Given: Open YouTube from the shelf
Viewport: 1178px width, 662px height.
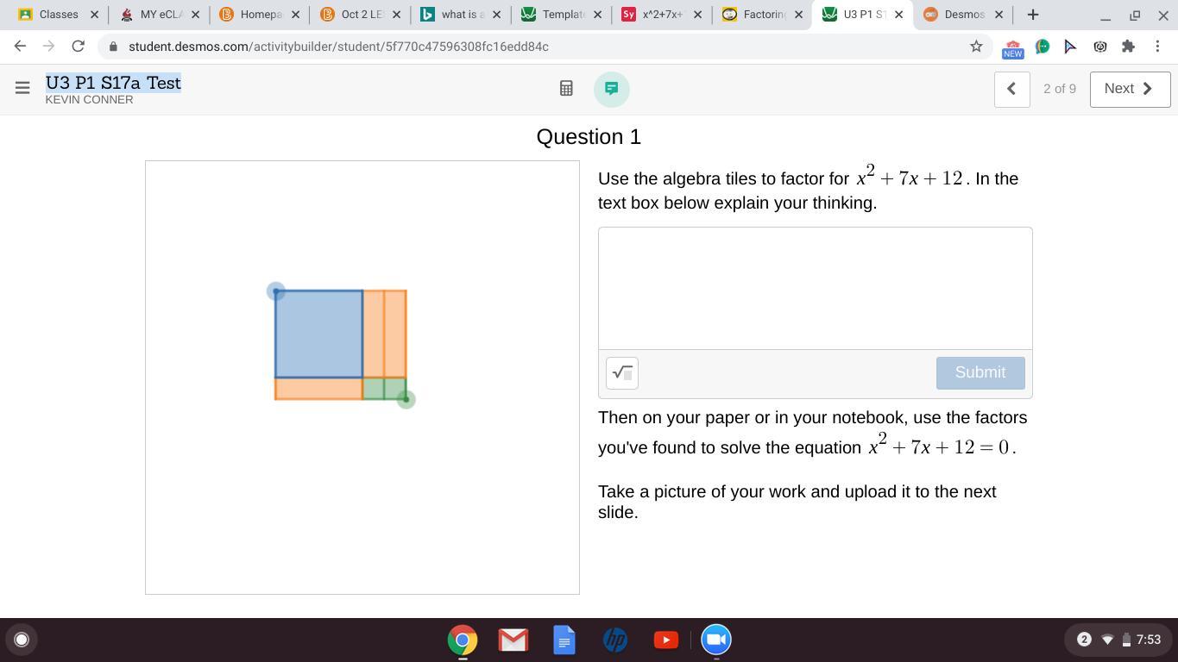Looking at the screenshot, I should (x=665, y=640).
